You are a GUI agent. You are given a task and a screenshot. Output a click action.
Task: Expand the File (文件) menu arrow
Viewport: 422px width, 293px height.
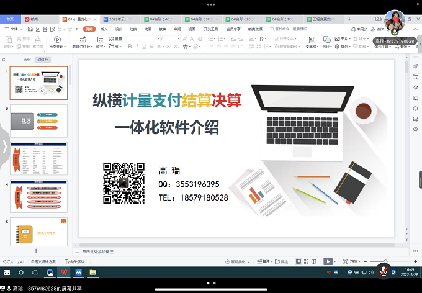[21, 29]
